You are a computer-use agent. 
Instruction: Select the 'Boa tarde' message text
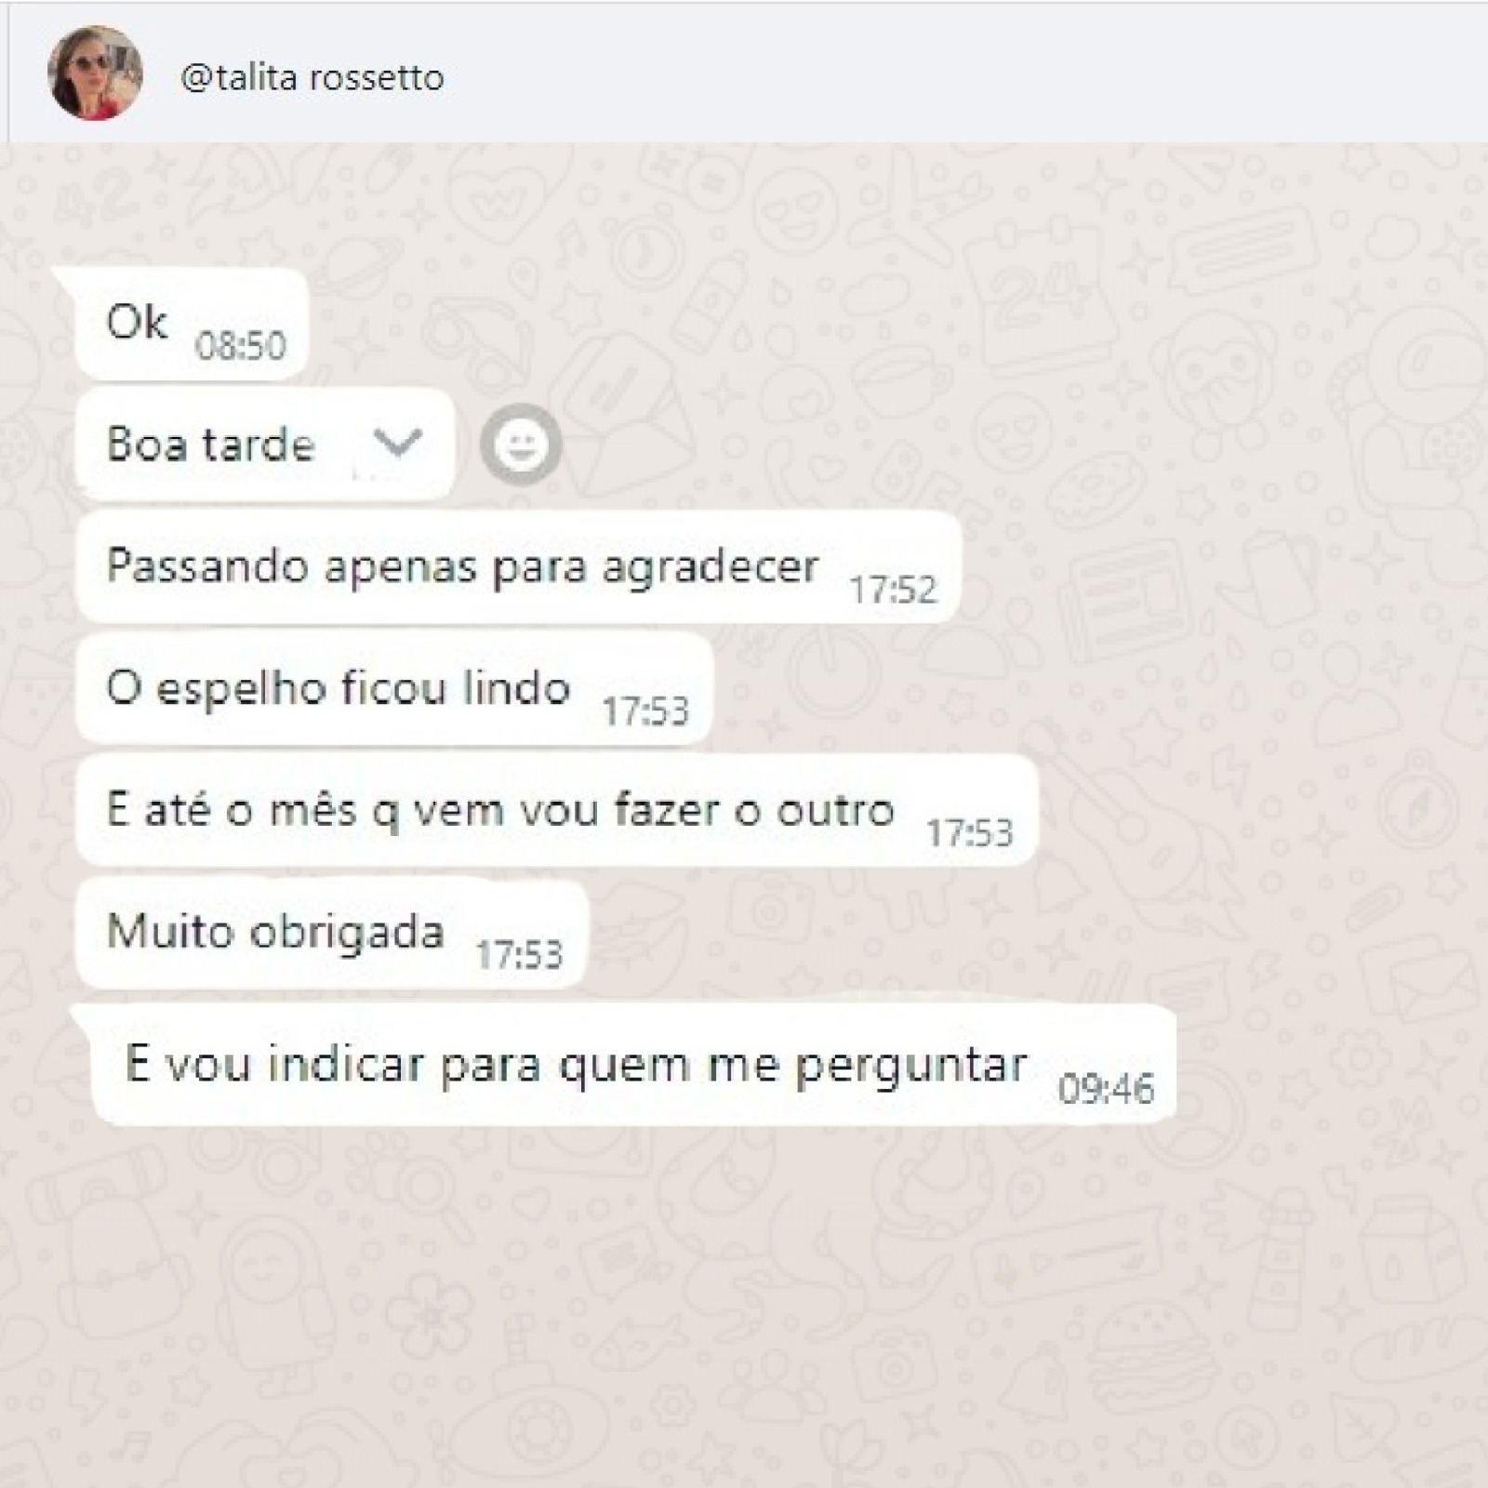point(211,444)
